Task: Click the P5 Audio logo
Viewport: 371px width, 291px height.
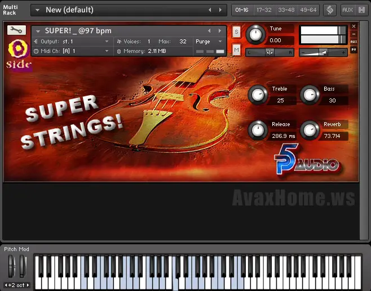Action: point(307,160)
